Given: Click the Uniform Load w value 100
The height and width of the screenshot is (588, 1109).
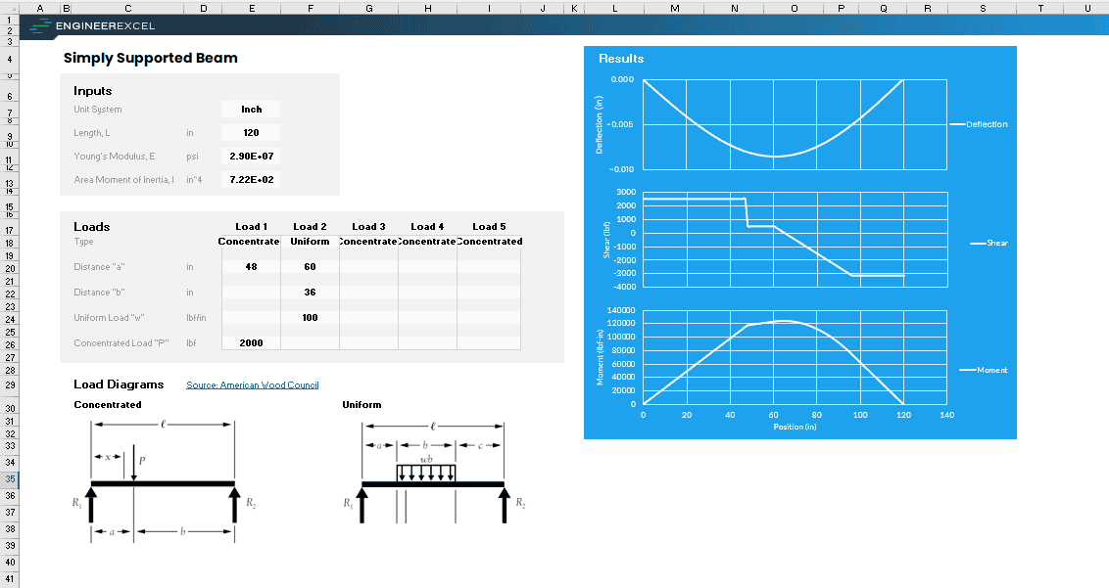Looking at the screenshot, I should (310, 318).
